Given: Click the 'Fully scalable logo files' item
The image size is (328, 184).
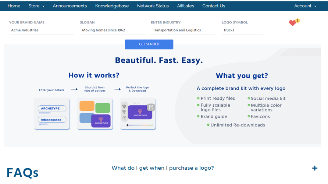Looking at the screenshot, I should coord(214,107).
